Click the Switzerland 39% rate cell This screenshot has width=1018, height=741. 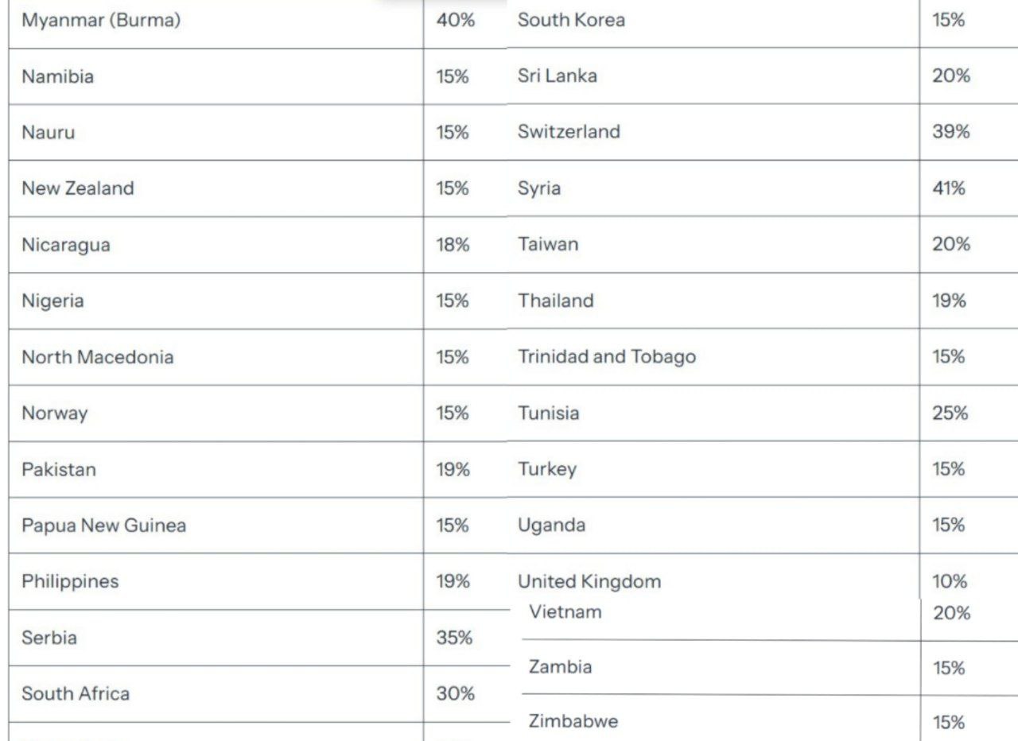pyautogui.click(x=951, y=132)
